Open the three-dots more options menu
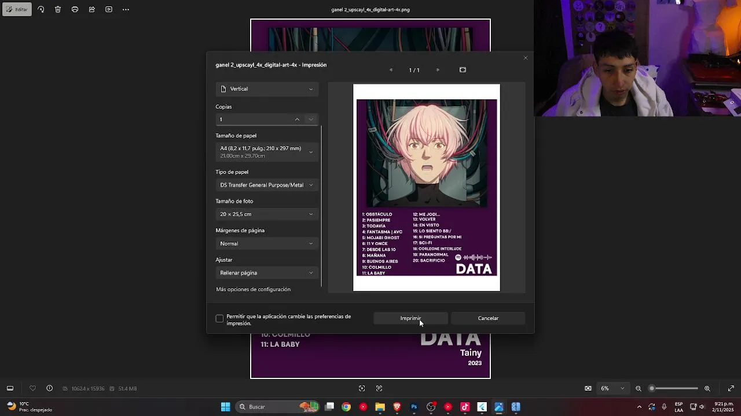This screenshot has width=741, height=416. [x=126, y=9]
